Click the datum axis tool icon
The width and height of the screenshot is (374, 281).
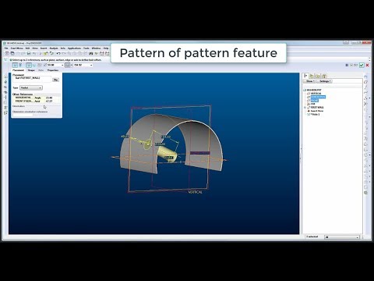(x=365, y=87)
